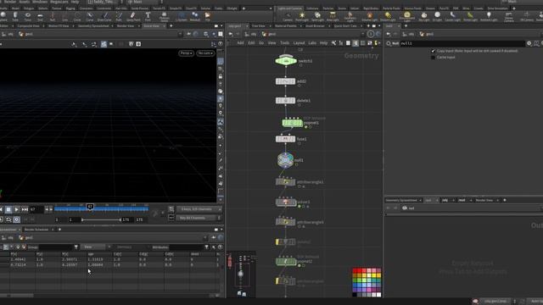Add a Camera from the lights shelf
543x305 pixels.
[288, 16]
